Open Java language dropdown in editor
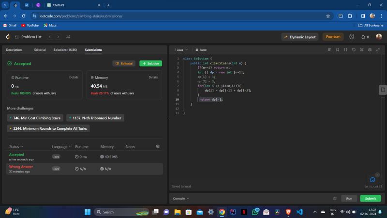 (x=182, y=49)
